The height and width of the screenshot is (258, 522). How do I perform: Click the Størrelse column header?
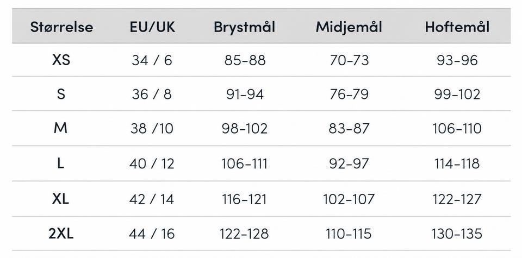[61, 27]
